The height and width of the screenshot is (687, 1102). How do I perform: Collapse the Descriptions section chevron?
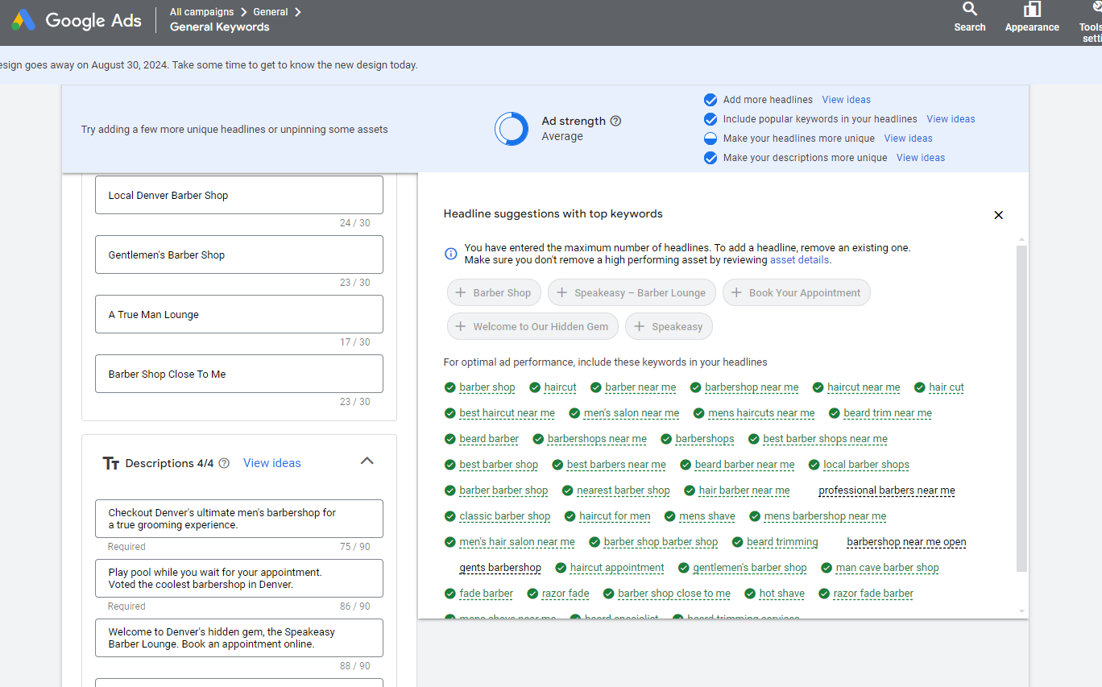point(367,461)
